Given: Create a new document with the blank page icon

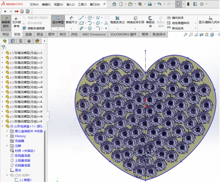Looking at the screenshot, I should 121,4.
